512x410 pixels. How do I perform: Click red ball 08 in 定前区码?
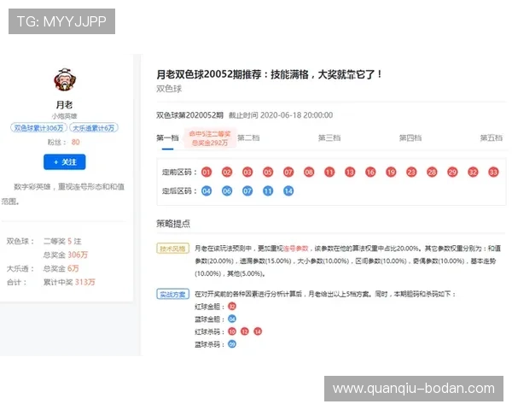point(309,172)
